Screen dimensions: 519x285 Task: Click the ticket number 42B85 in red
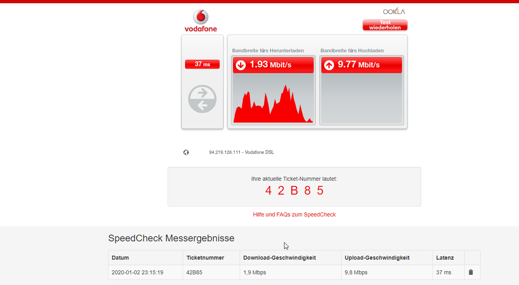[x=294, y=191]
